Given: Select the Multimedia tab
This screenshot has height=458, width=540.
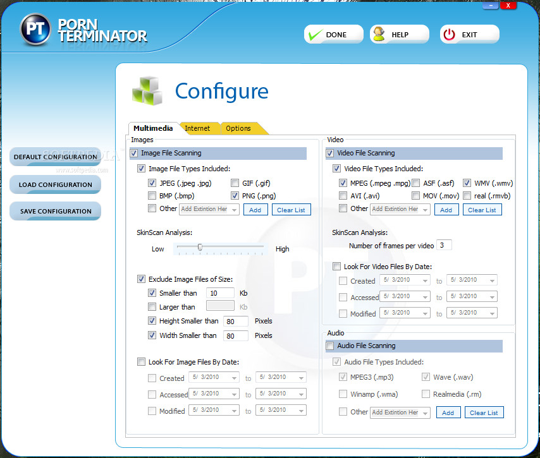Looking at the screenshot, I should pyautogui.click(x=153, y=128).
